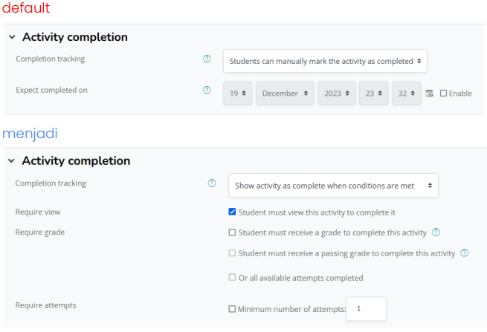Open the hour dropdown showing 23
This screenshot has width=487, height=332.
point(373,94)
